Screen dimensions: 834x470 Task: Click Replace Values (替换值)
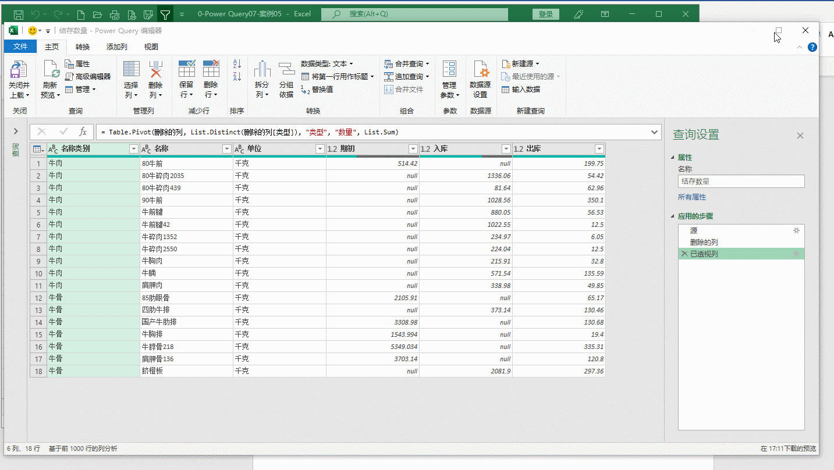(317, 90)
